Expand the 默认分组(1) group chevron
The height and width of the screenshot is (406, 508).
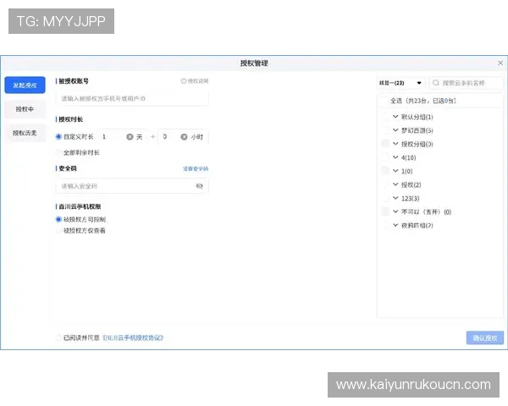[x=395, y=117]
